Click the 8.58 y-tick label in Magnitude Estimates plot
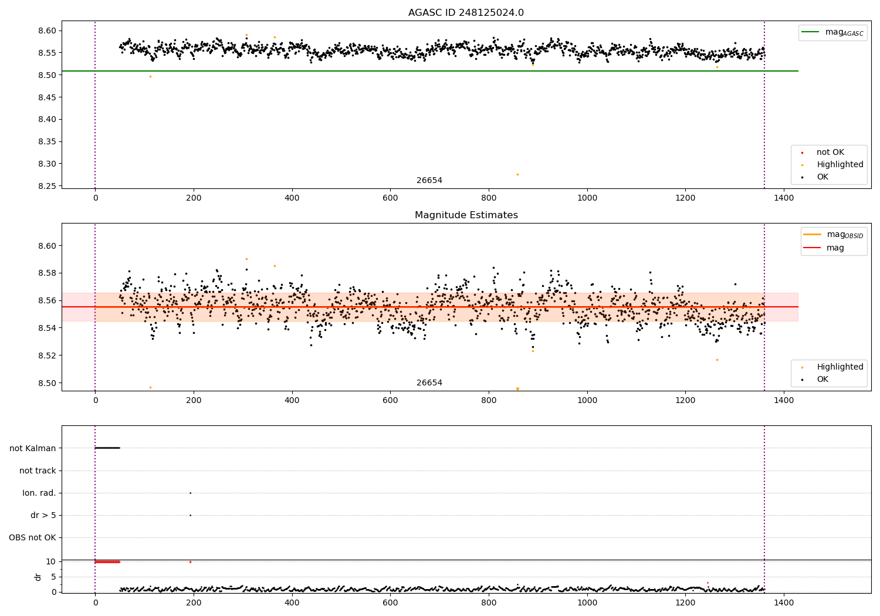This screenshot has width=880, height=616. click(48, 273)
